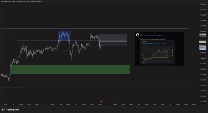This screenshot has height=113, width=208.
Task: Select the green FVG zone rectangle
Action: [x=70, y=69]
